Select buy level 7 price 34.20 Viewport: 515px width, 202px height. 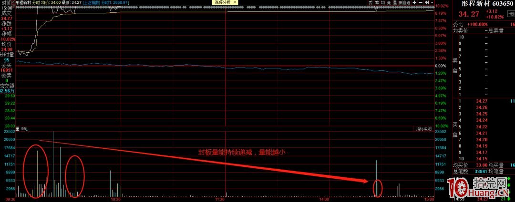click(481, 139)
